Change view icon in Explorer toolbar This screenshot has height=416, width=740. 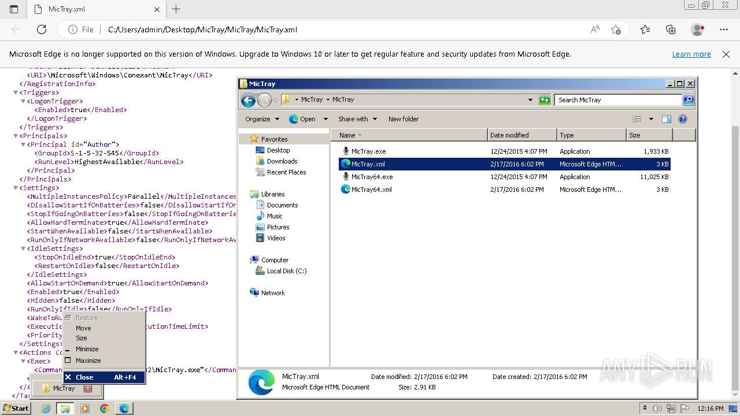637,119
